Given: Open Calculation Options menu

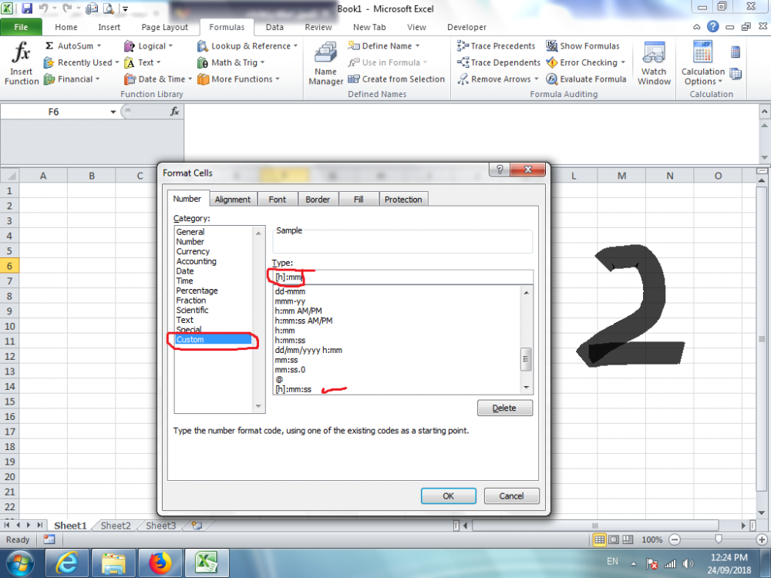Looking at the screenshot, I should coord(703,64).
